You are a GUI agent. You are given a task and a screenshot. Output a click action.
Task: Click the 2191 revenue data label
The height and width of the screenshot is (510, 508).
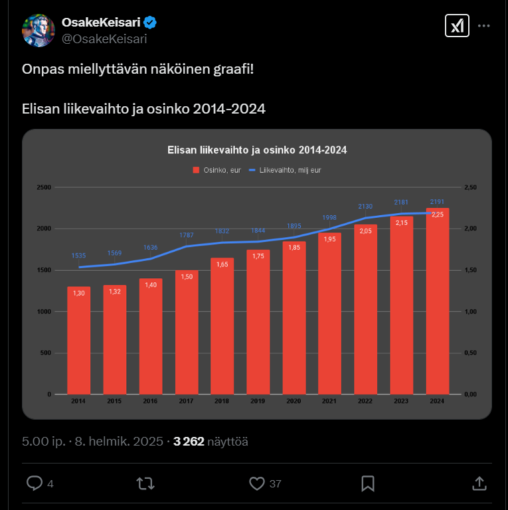(437, 201)
